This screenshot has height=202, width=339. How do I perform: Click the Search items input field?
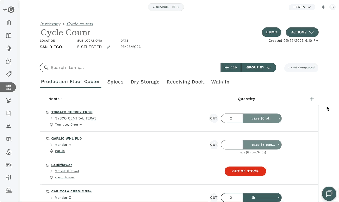pyautogui.click(x=130, y=67)
